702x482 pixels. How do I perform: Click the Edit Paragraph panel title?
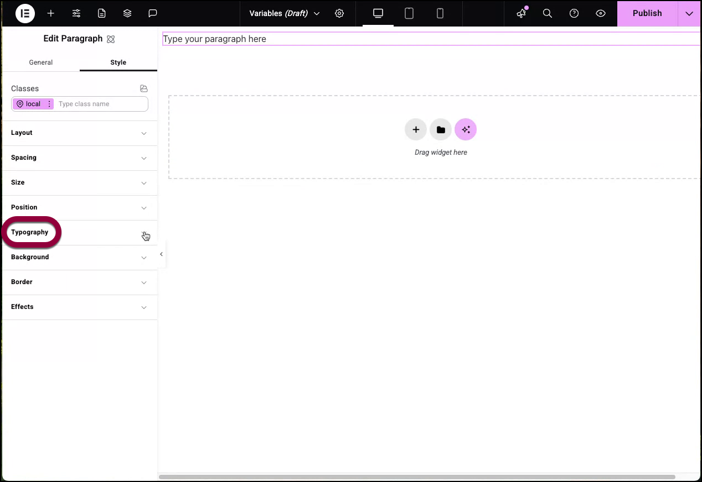pyautogui.click(x=73, y=39)
